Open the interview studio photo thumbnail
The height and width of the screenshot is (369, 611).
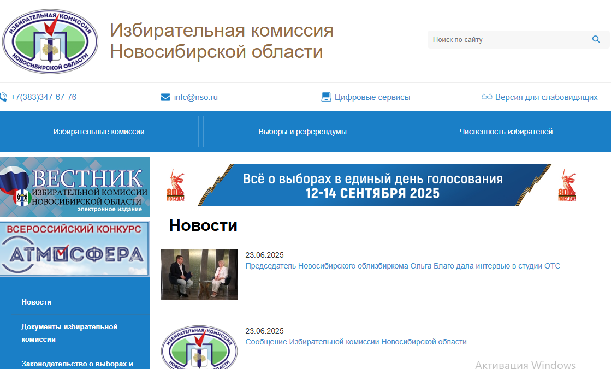pyautogui.click(x=199, y=275)
